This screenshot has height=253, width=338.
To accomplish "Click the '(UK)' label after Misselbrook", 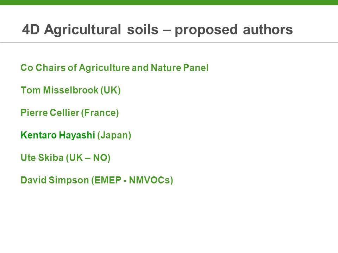I will pos(111,90).
